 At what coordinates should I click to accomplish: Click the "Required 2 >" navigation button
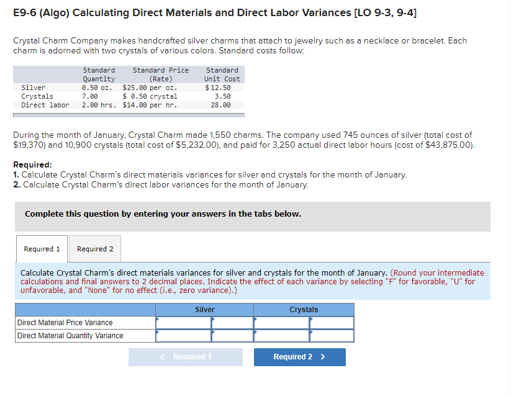pyautogui.click(x=299, y=357)
